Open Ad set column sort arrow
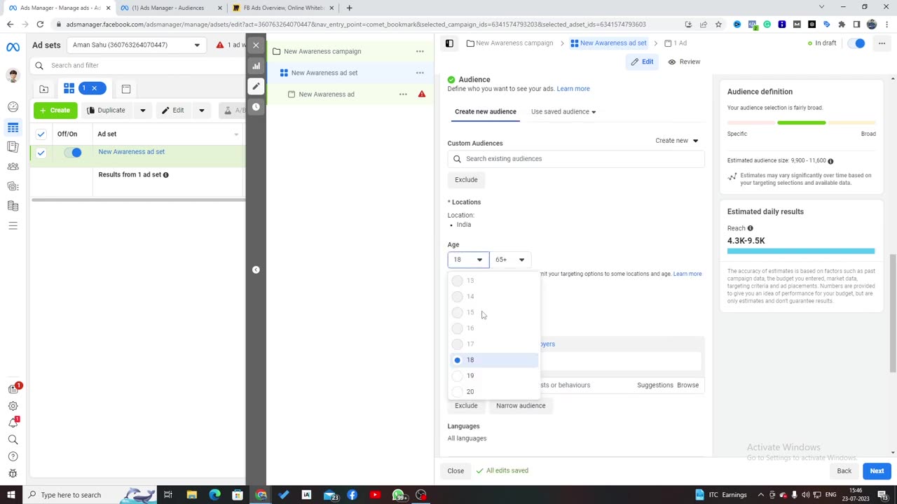897x504 pixels. (x=236, y=134)
